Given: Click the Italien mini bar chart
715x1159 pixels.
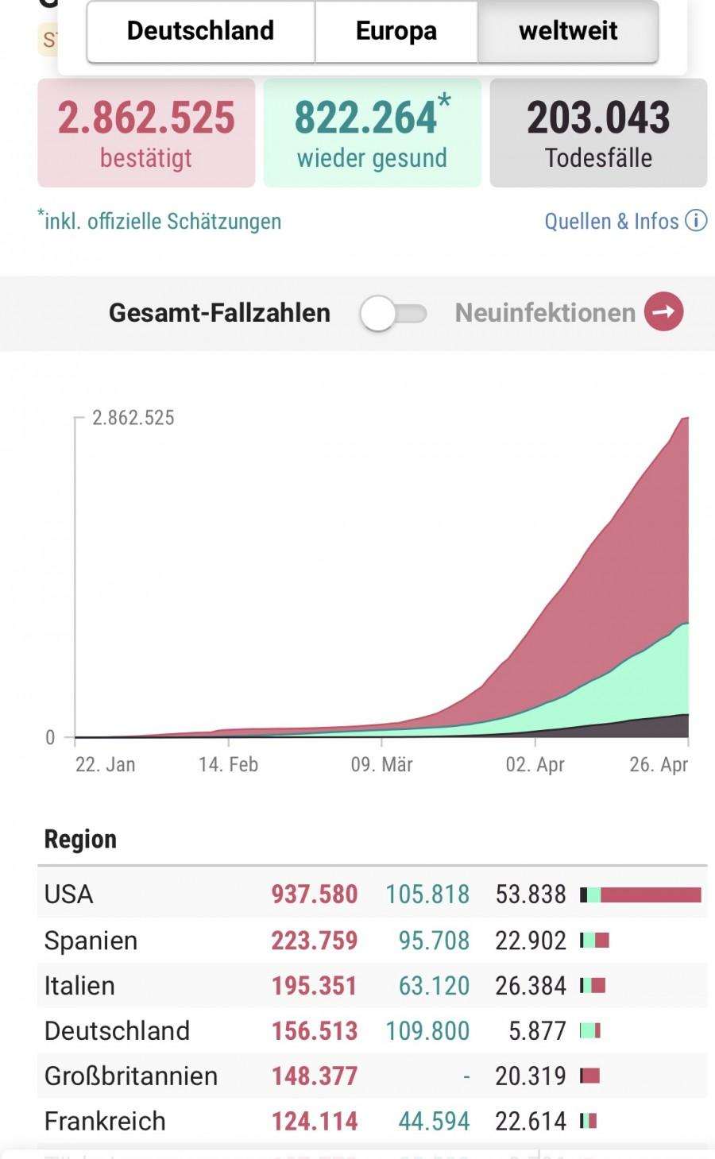Looking at the screenshot, I should 593,986.
